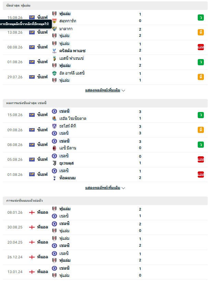The width and height of the screenshot is (208, 281).
Task: Click the AC Milan crest icon
Action: click(x=55, y=148)
